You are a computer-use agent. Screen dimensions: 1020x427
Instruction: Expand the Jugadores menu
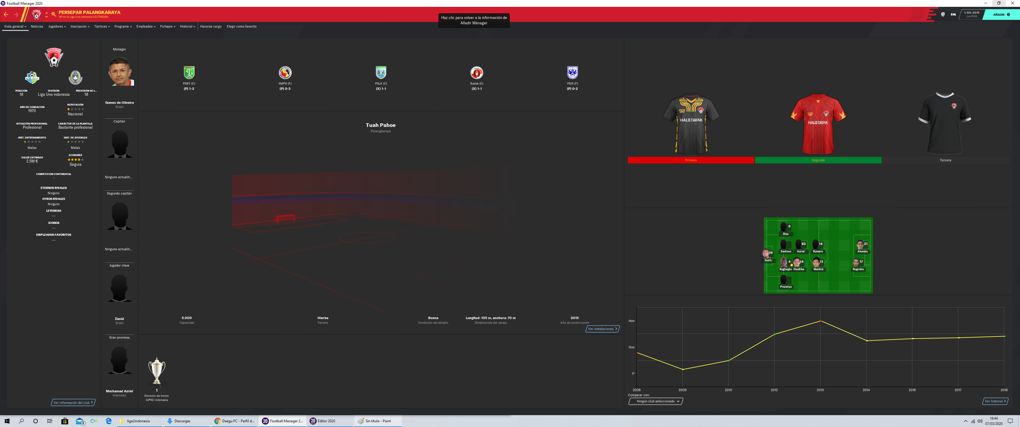click(57, 26)
